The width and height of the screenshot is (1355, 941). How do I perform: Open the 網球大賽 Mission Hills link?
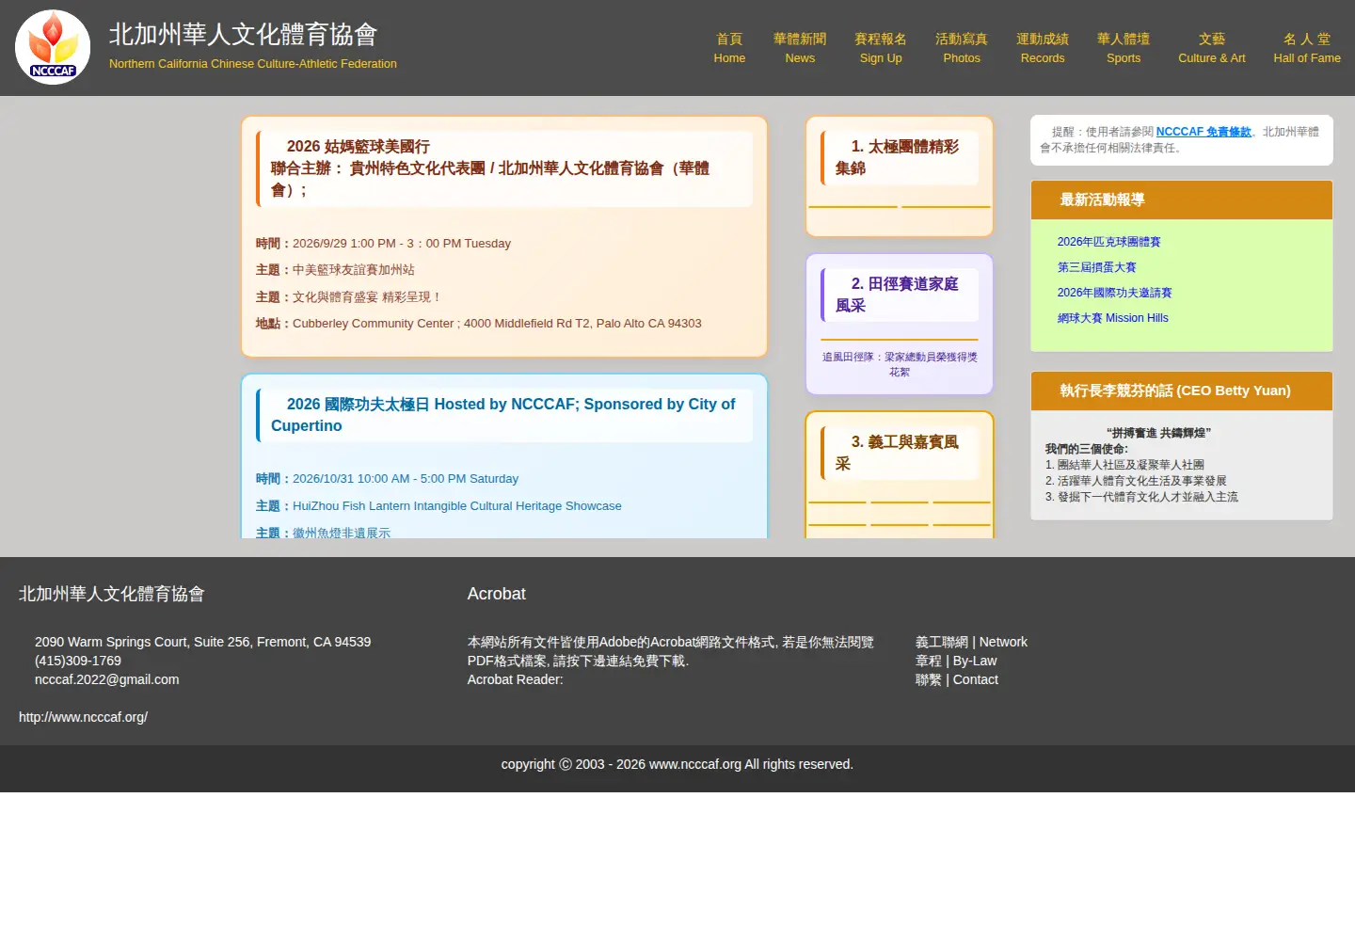click(1112, 318)
